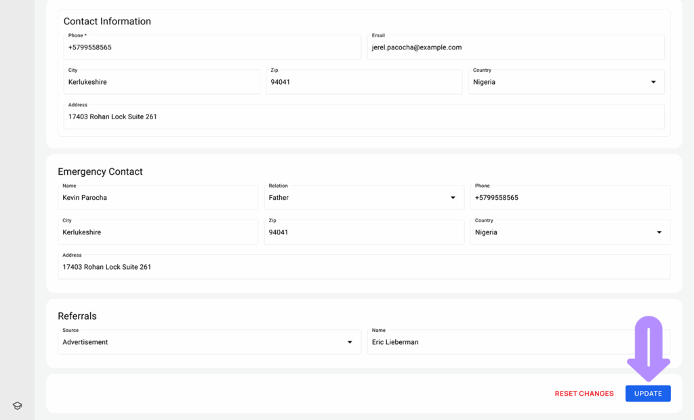694x420 pixels.
Task: Open the Emergency Contact Country dropdown
Action: [x=569, y=232]
